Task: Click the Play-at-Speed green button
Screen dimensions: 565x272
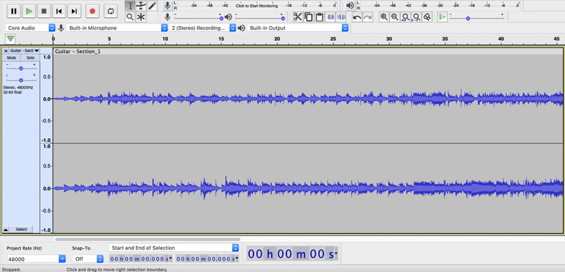Action: (x=442, y=17)
